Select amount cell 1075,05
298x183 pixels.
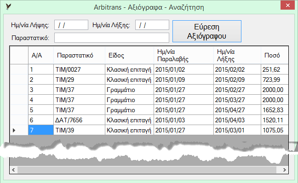pos(275,130)
